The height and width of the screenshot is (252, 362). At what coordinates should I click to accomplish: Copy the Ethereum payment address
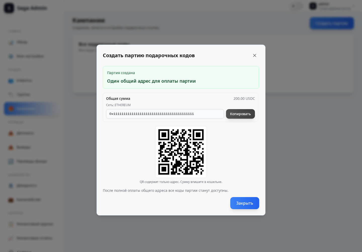[x=240, y=114]
